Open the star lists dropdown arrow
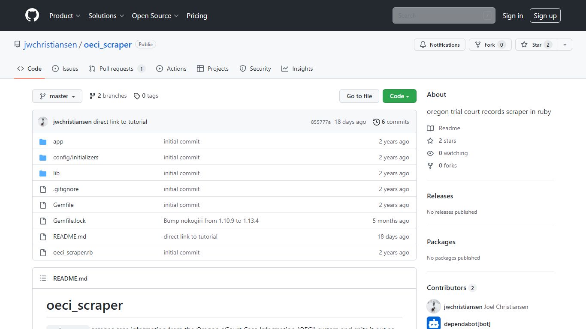 pos(565,45)
